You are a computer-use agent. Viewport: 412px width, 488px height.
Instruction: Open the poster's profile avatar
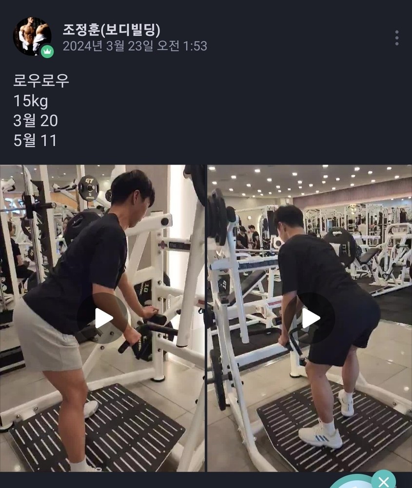click(32, 37)
